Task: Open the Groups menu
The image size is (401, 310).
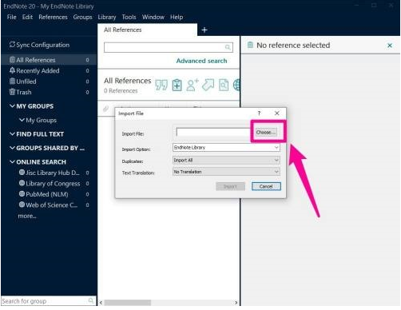Action: 82,17
